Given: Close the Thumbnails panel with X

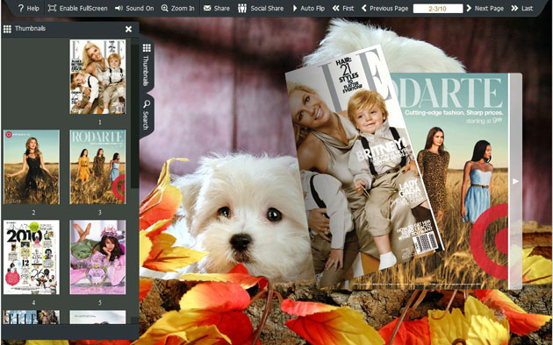Looking at the screenshot, I should pyautogui.click(x=128, y=29).
